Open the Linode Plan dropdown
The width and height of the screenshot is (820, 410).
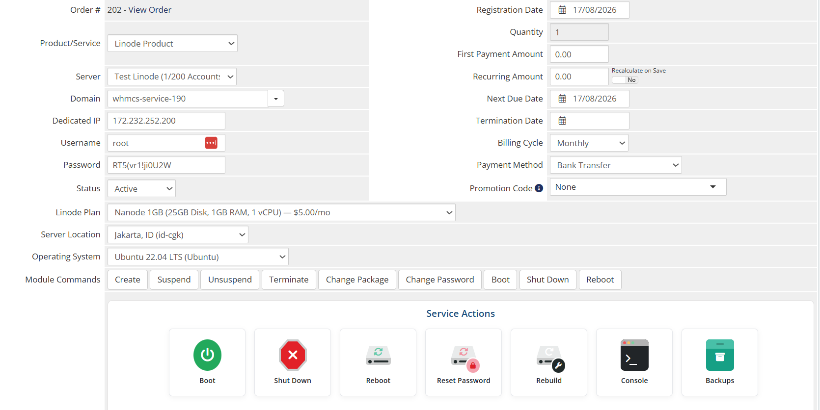point(281,212)
